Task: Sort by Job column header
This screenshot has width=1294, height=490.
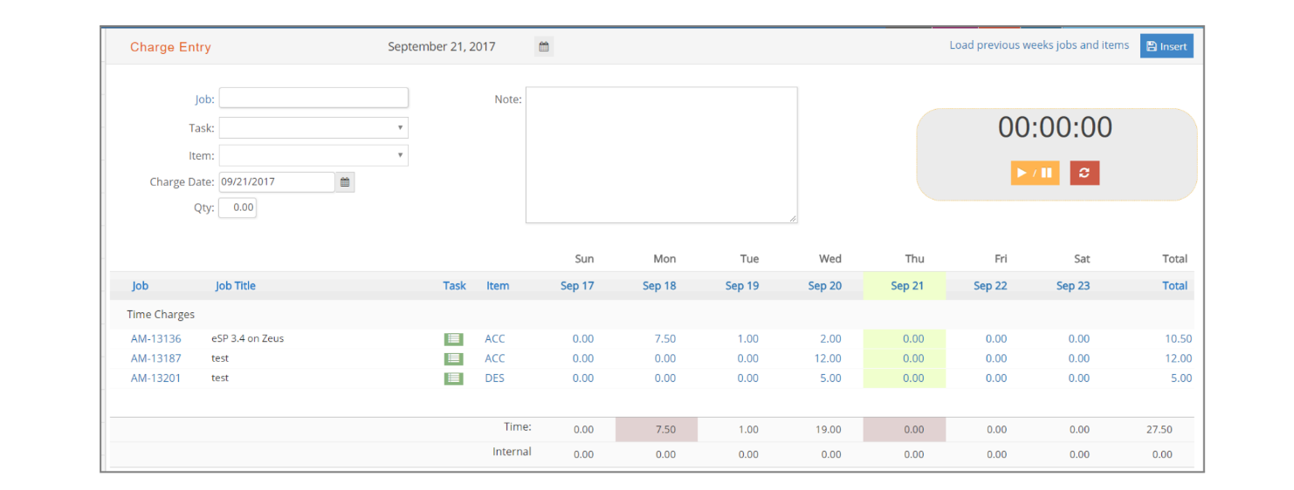Action: pyautogui.click(x=140, y=286)
